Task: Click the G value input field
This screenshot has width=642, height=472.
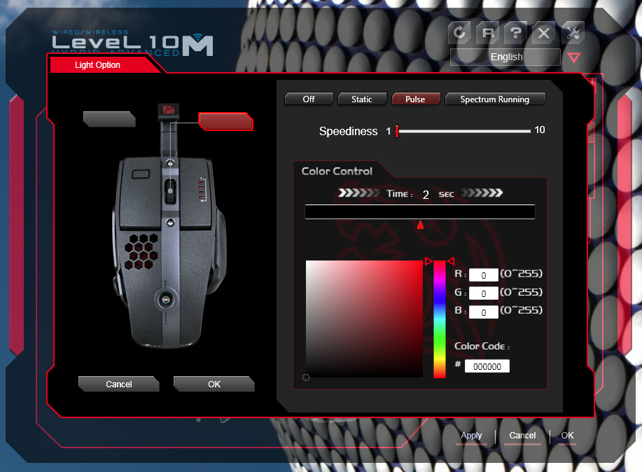Action: [484, 293]
